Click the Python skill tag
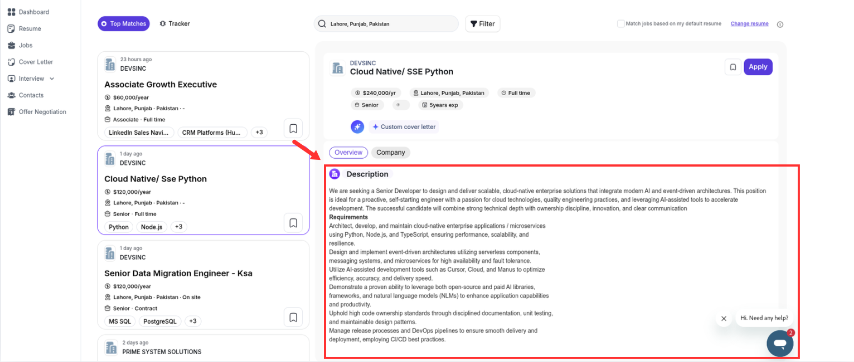The image size is (854, 362). pyautogui.click(x=119, y=227)
